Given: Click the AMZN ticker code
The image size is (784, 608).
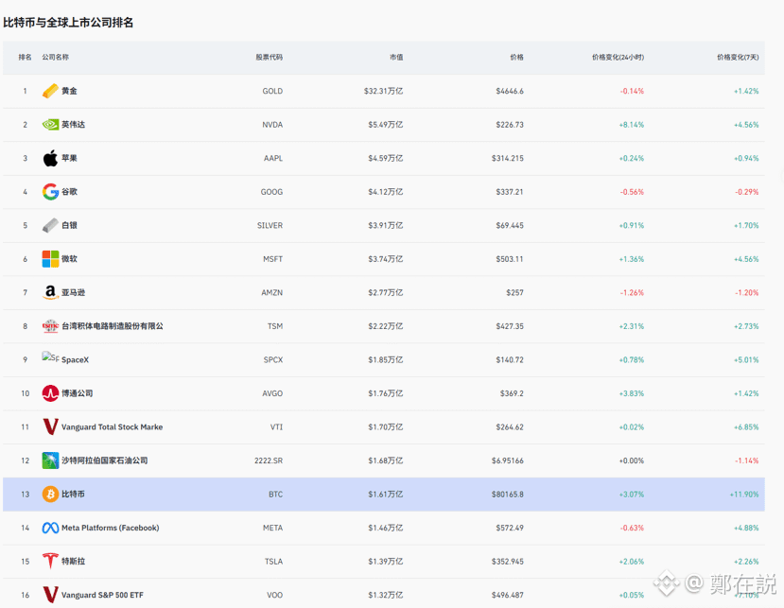Looking at the screenshot, I should pos(272,292).
